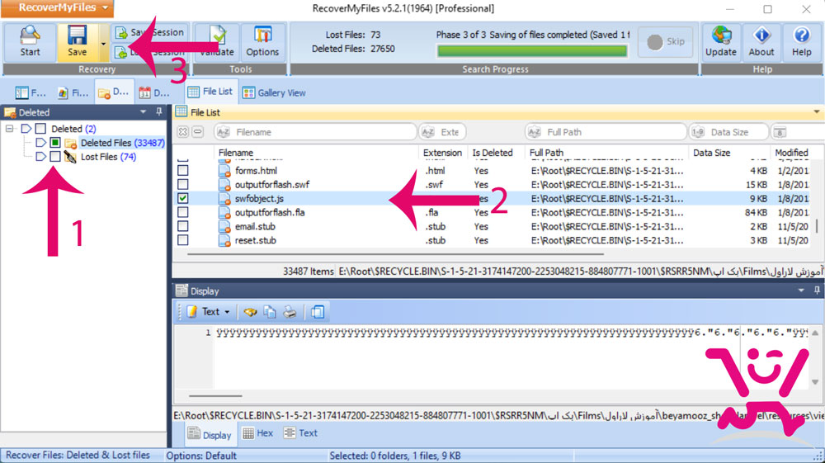The image size is (825, 463).
Task: Click the Save files icon
Action: (x=77, y=41)
